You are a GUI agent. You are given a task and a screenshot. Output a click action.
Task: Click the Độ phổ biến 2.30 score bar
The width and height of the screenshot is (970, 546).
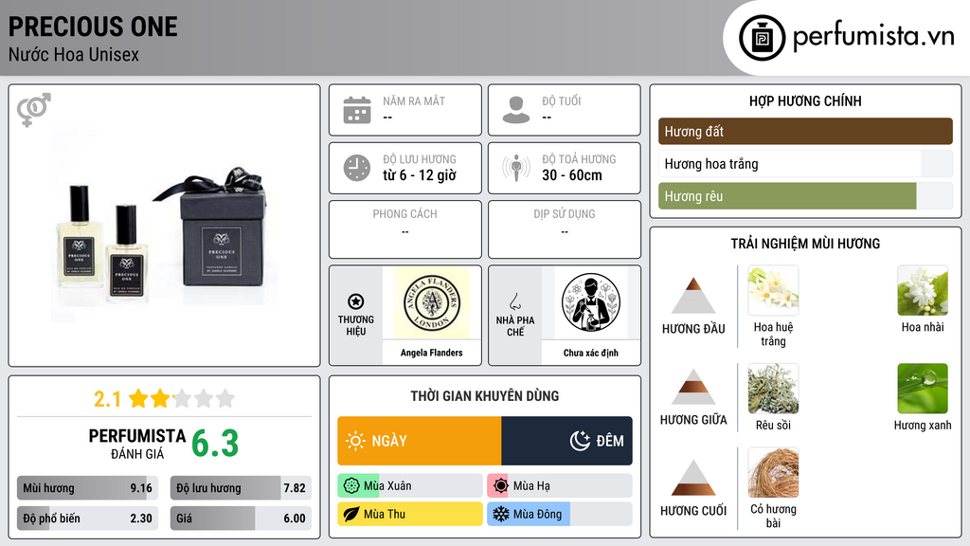(88, 519)
